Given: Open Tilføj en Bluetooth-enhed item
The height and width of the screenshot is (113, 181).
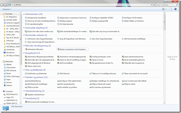Looking at the screenshot, I should point(100,84).
